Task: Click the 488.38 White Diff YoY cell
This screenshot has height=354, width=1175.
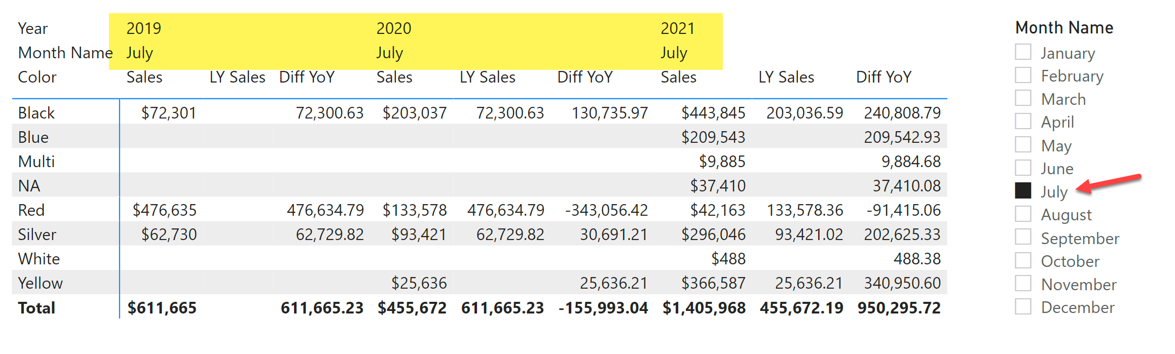Action: click(x=917, y=259)
